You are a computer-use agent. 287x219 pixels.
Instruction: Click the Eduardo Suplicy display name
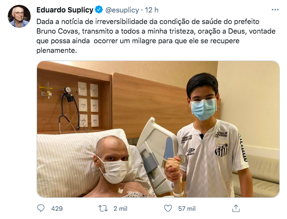pos(65,10)
